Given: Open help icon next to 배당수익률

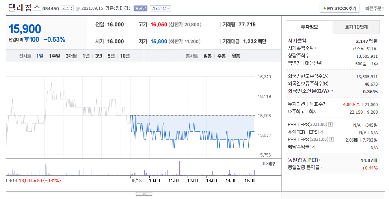Looking at the screenshot, I should 313,147.
